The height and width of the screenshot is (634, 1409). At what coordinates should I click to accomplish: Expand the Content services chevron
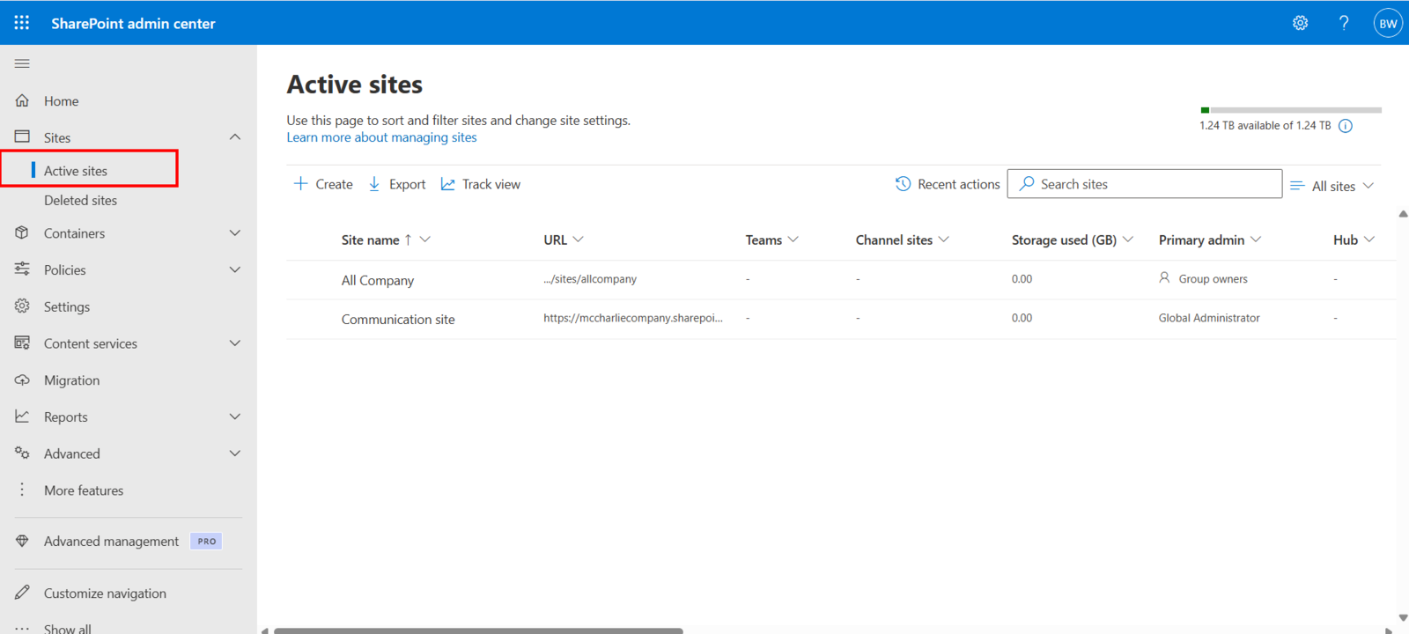coord(234,343)
